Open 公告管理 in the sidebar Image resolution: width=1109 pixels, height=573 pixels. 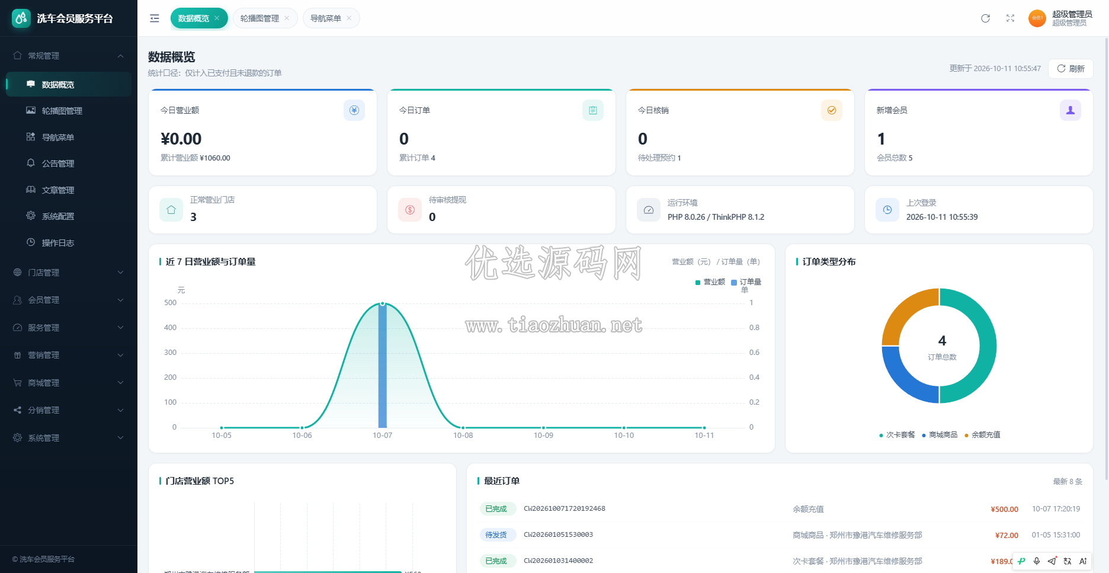click(x=69, y=164)
